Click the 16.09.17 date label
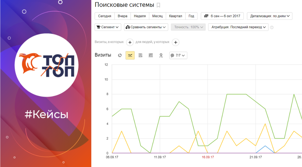This screenshot has width=302, height=167. coord(208,157)
